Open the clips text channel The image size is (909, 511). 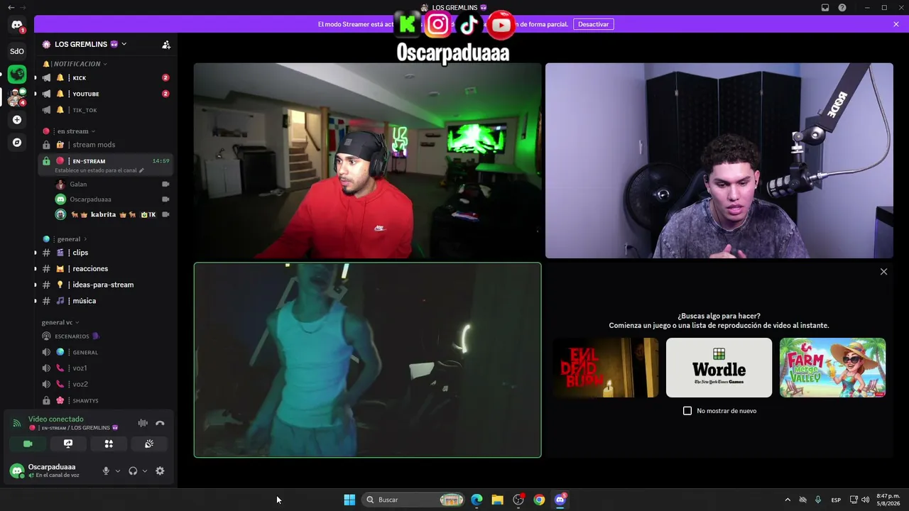point(106,253)
